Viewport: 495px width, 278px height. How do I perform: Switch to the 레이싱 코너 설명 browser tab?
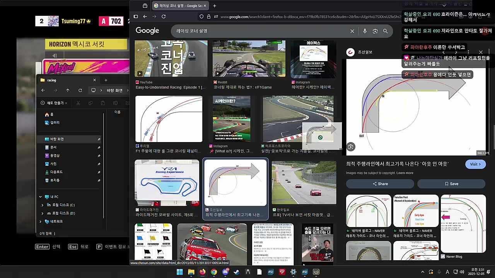(x=178, y=6)
